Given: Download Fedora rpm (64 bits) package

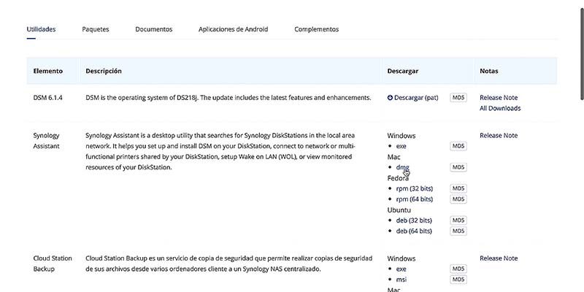Looking at the screenshot, I should click(x=415, y=199).
